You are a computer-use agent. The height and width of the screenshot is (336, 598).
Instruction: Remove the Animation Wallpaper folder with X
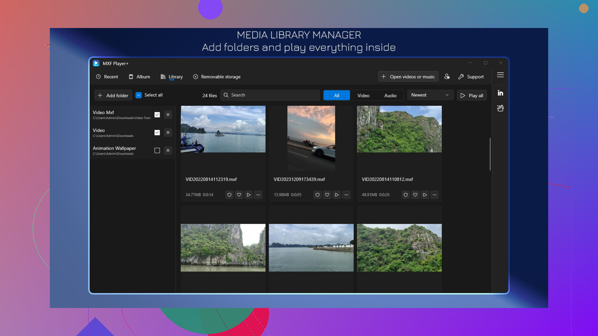(x=168, y=150)
